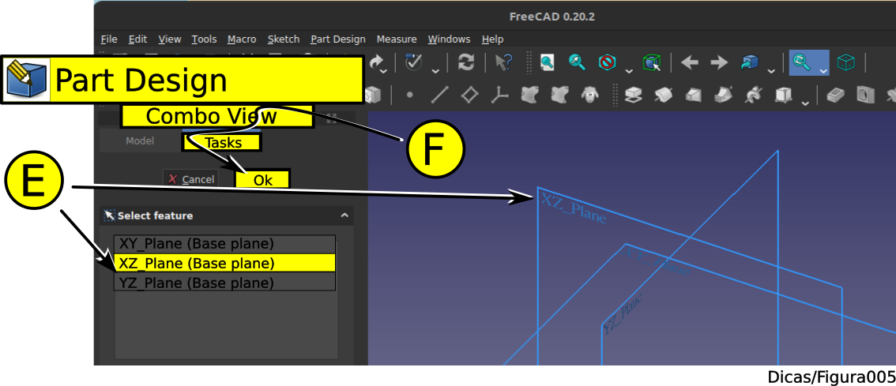The image size is (896, 386).
Task: Open the Tools menu
Action: click(204, 39)
